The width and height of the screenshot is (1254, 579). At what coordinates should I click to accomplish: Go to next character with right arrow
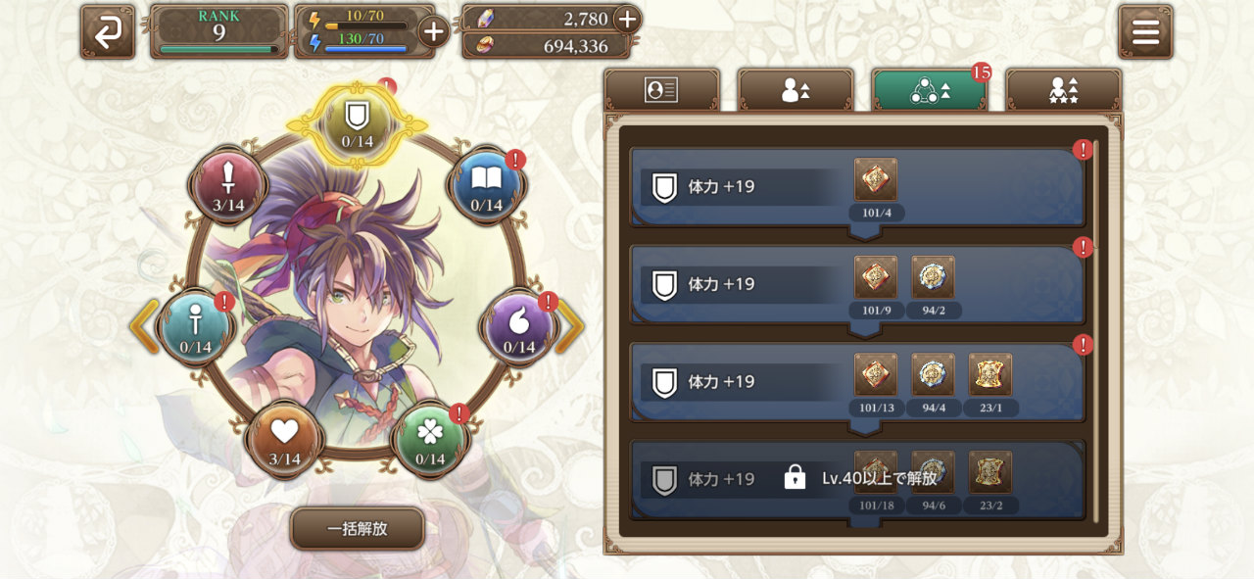click(570, 326)
